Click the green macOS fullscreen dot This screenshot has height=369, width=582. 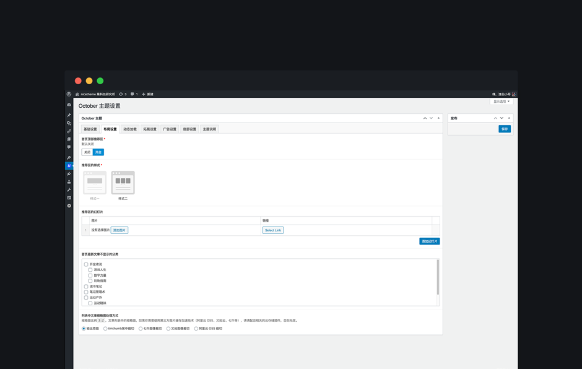point(100,81)
